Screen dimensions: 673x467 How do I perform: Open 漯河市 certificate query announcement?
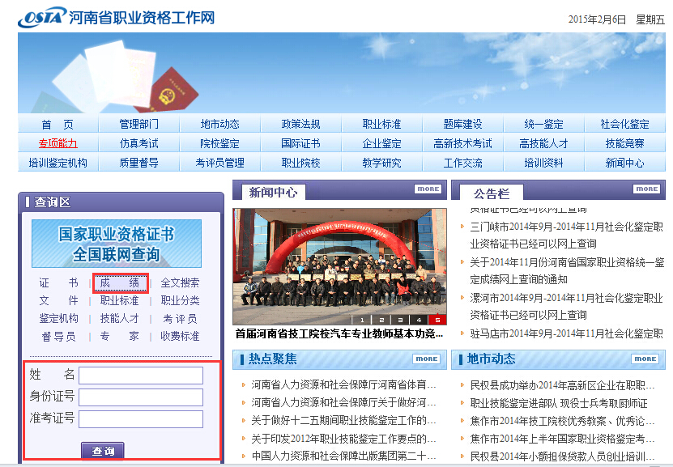tap(567, 307)
